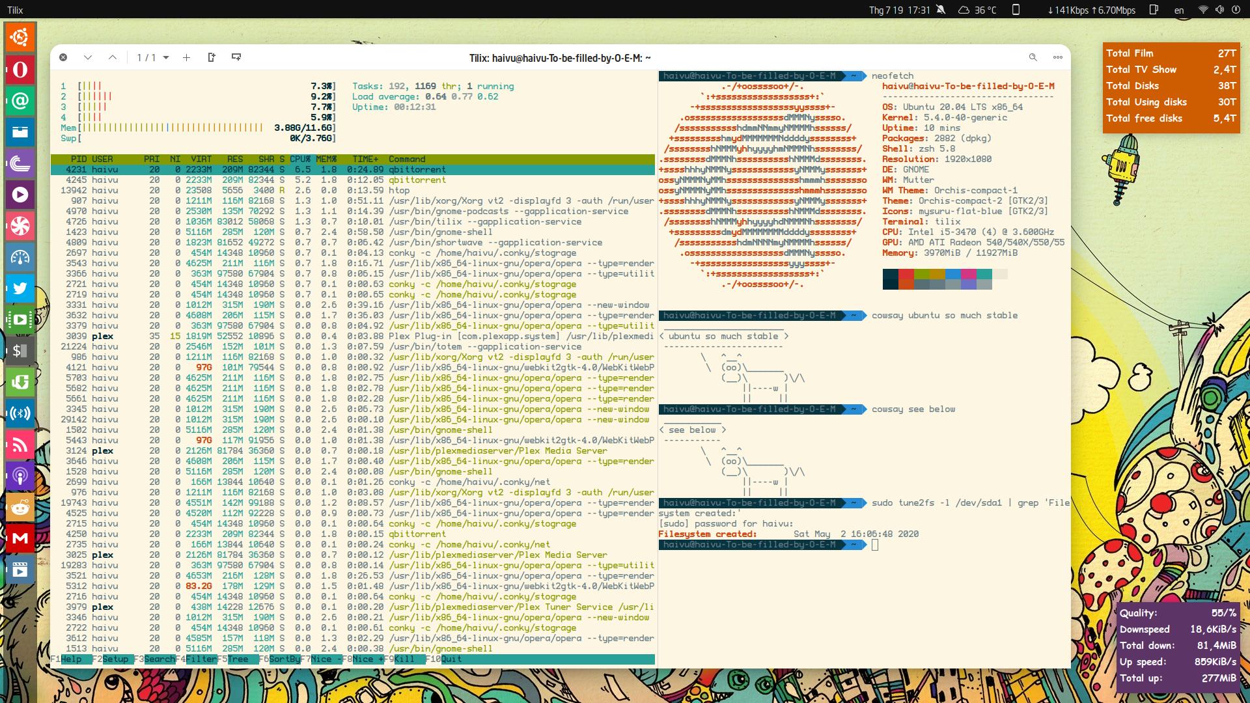This screenshot has width=1250, height=703.
Task: Click F8 Nice + in htop footer
Action: (x=363, y=659)
